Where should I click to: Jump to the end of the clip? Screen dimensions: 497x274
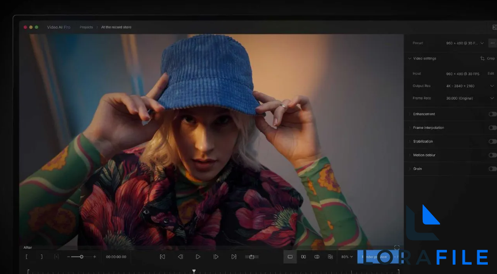(x=234, y=257)
